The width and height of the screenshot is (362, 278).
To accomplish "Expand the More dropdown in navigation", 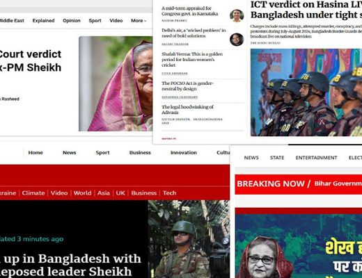I will [x=139, y=21].
